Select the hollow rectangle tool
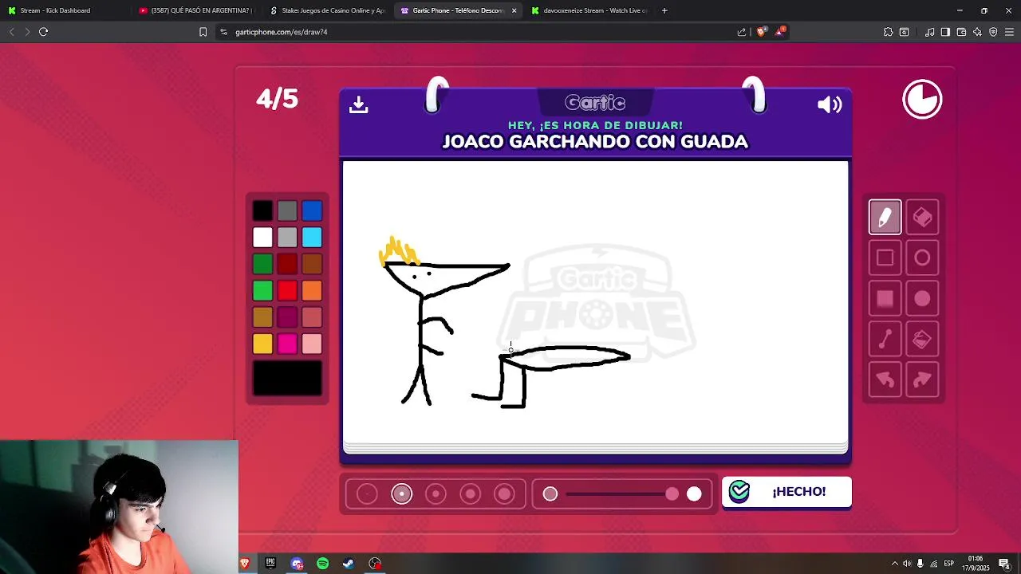 (885, 258)
